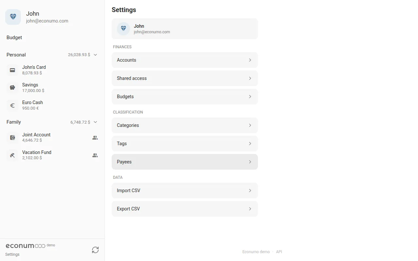Select the Shared access row label
This screenshot has width=418, height=261.
tap(132, 78)
